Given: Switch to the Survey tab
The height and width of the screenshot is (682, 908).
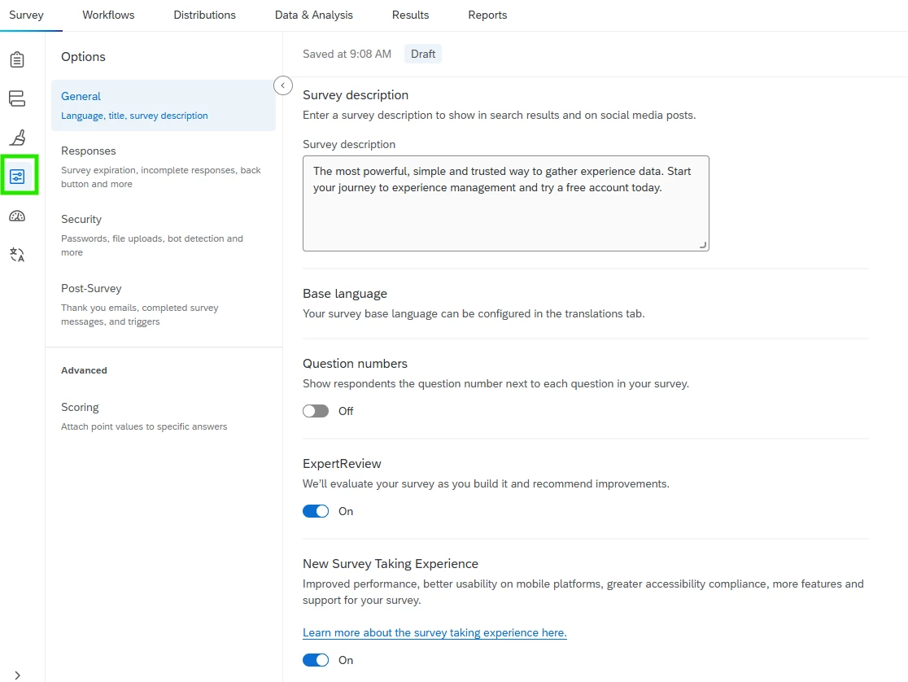Looking at the screenshot, I should coord(26,15).
